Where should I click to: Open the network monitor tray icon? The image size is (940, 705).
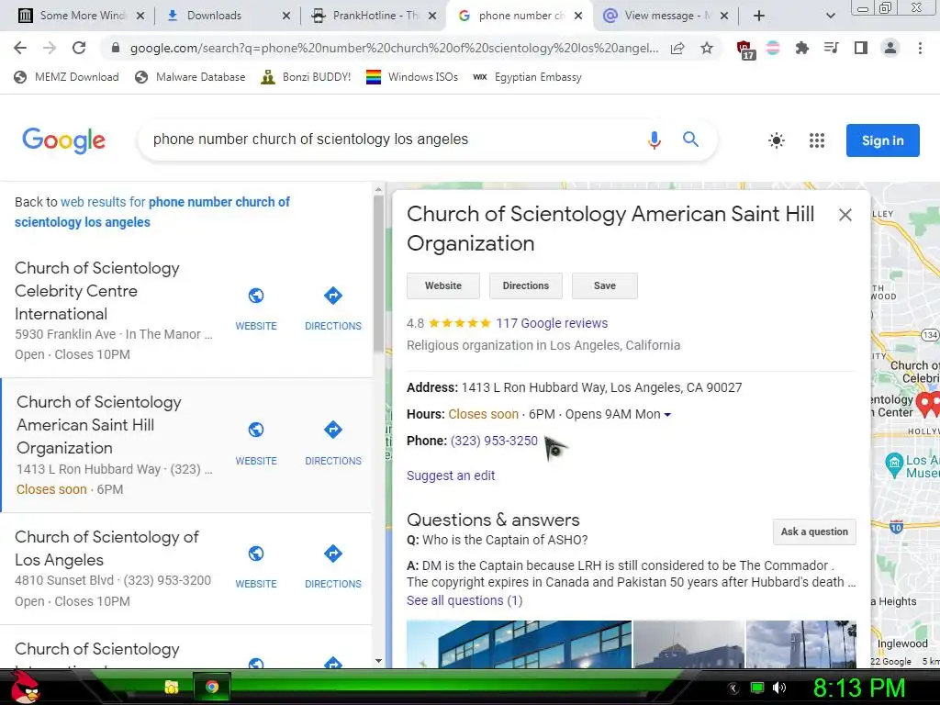point(757,688)
